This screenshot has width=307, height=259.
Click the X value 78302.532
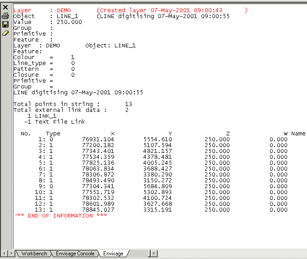pos(98,198)
